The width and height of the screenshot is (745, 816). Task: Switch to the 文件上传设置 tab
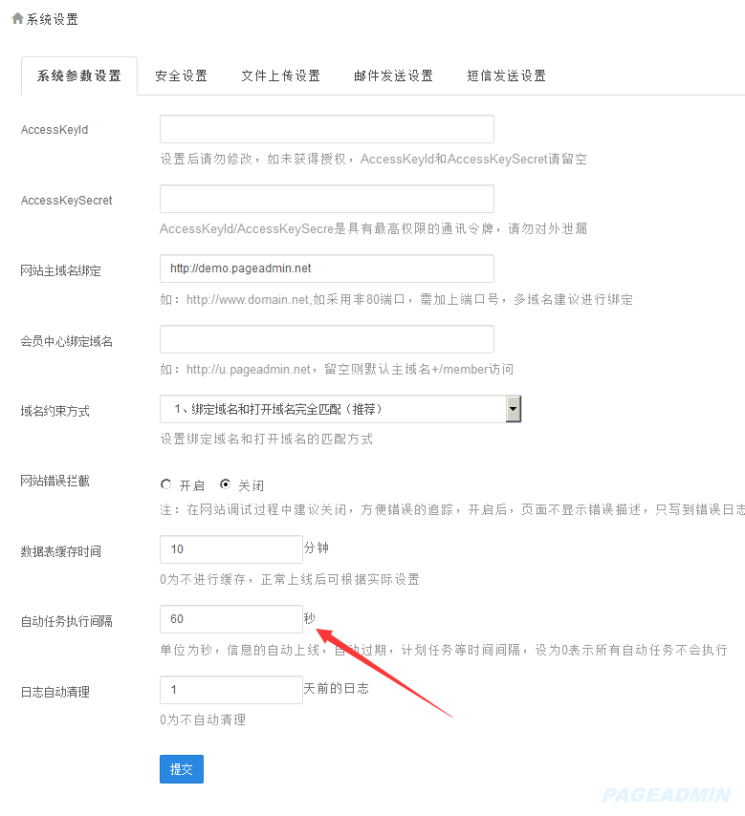(x=280, y=76)
